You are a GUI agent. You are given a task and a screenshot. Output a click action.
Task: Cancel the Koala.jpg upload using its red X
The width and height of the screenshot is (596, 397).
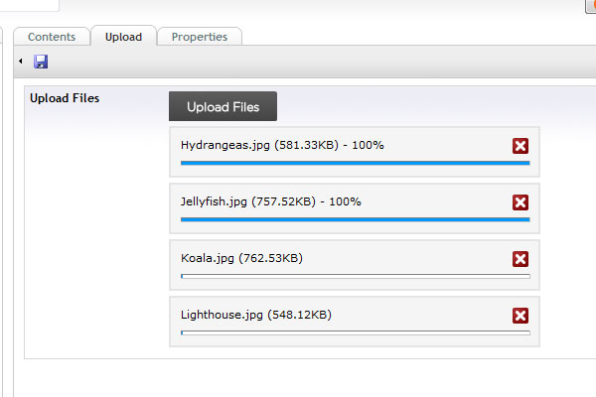(x=520, y=259)
